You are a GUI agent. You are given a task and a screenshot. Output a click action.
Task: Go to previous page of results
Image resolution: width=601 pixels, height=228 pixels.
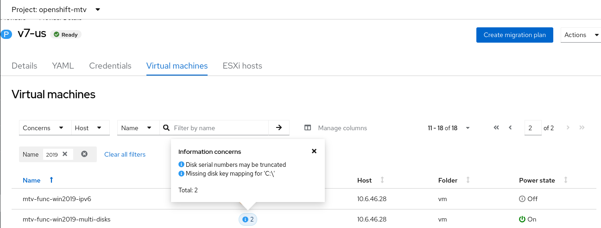(x=510, y=128)
